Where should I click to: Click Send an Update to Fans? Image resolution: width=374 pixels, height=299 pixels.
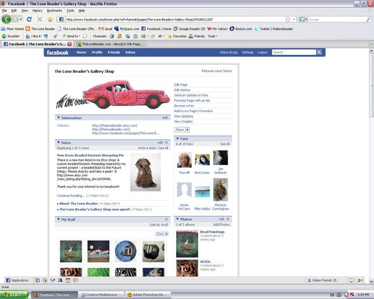click(191, 95)
